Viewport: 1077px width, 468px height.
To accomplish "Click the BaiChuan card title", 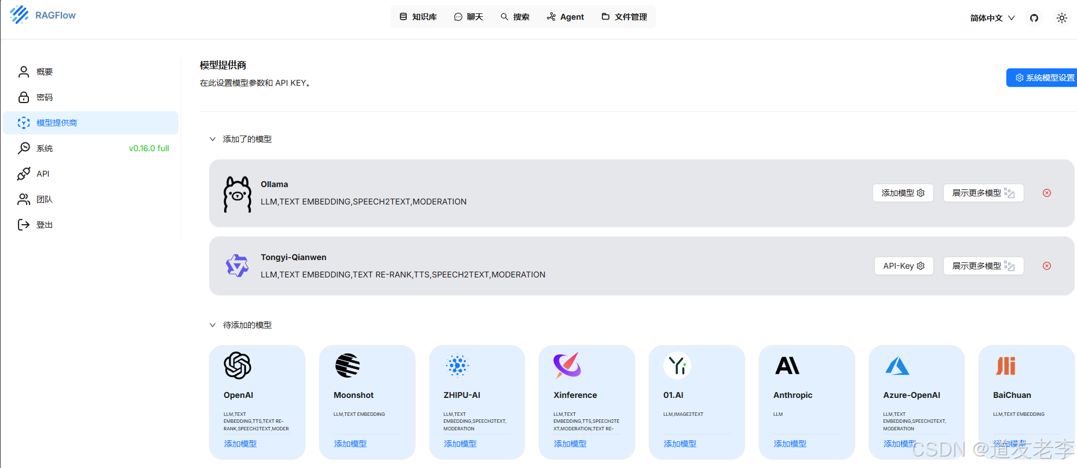I will point(1012,395).
